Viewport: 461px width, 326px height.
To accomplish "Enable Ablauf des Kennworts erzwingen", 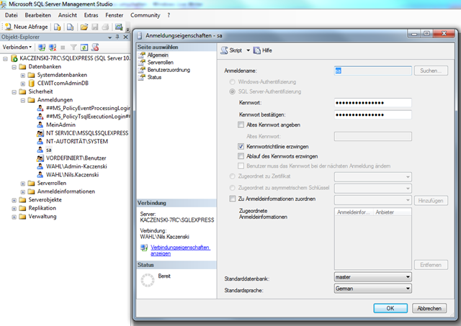I will tap(241, 156).
